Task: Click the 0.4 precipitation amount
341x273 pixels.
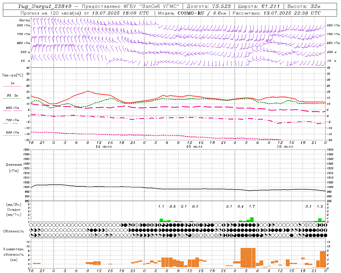Action: [x=241, y=206]
